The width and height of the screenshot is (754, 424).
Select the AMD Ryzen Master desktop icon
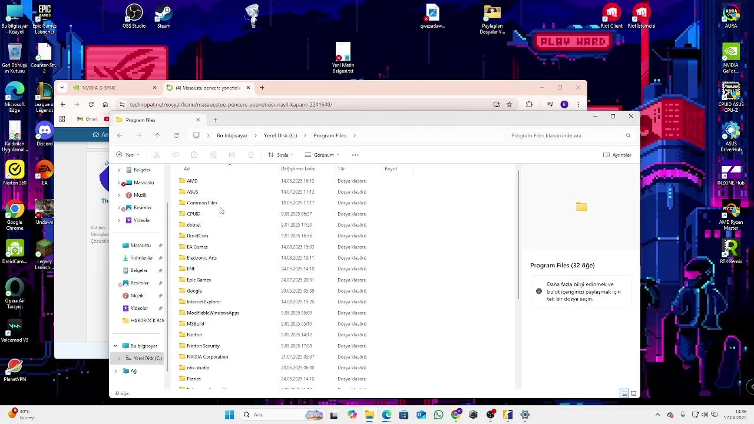[x=731, y=216]
